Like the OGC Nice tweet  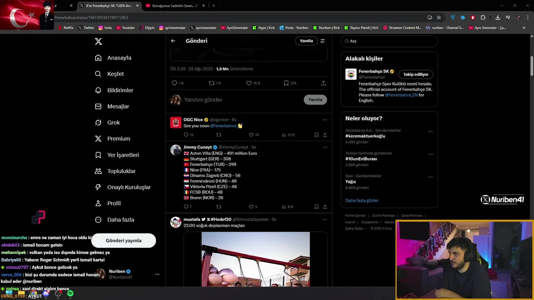click(254, 135)
